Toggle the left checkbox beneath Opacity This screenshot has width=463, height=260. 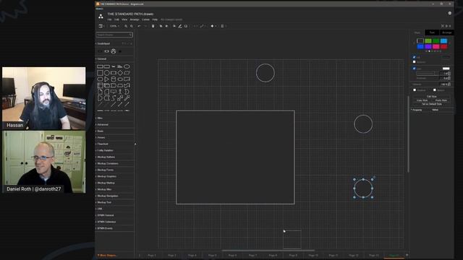[x=415, y=90]
